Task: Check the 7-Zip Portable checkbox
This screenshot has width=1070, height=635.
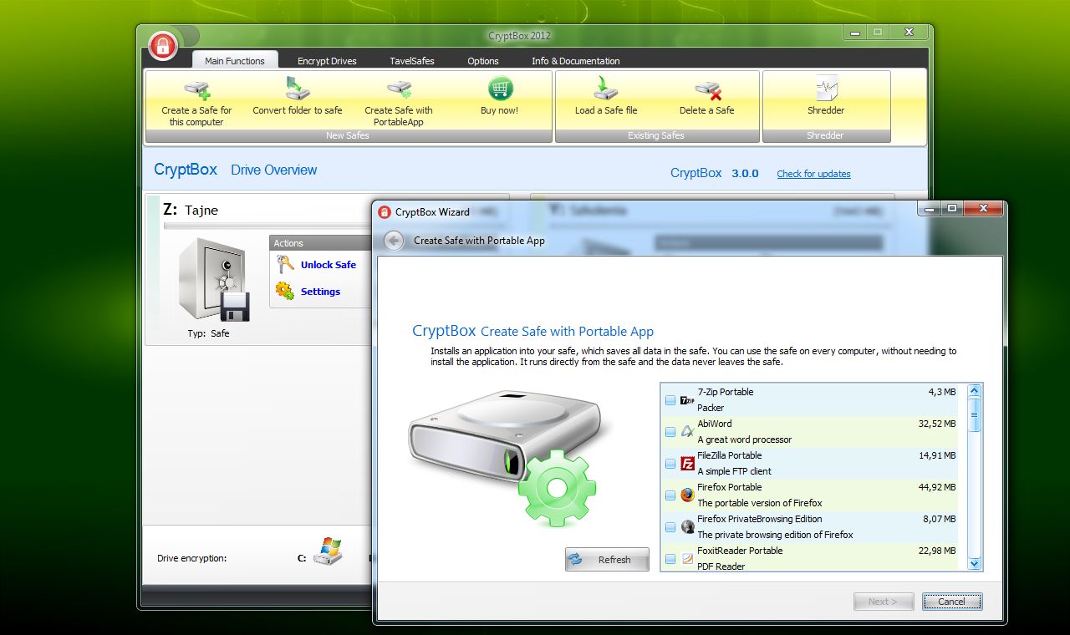Action: coord(670,400)
